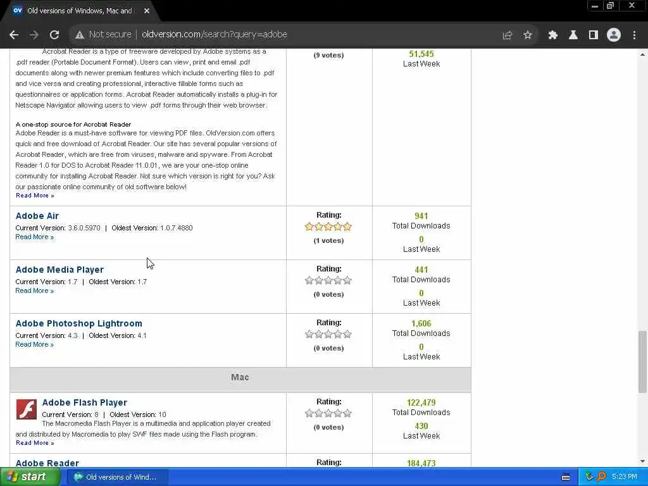Select the Old versions of Windows browser tab

tap(79, 11)
